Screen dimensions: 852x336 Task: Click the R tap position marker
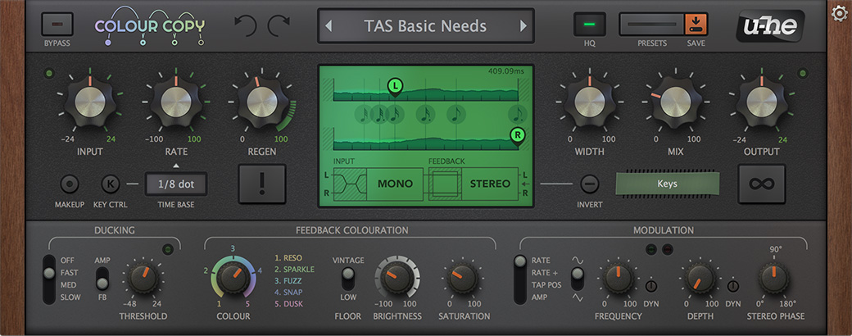pos(518,137)
